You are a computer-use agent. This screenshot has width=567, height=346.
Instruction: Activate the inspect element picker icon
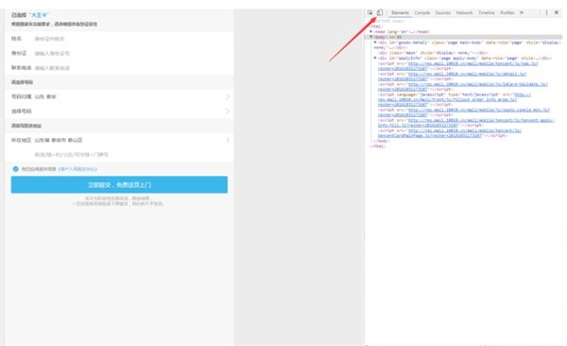click(370, 12)
